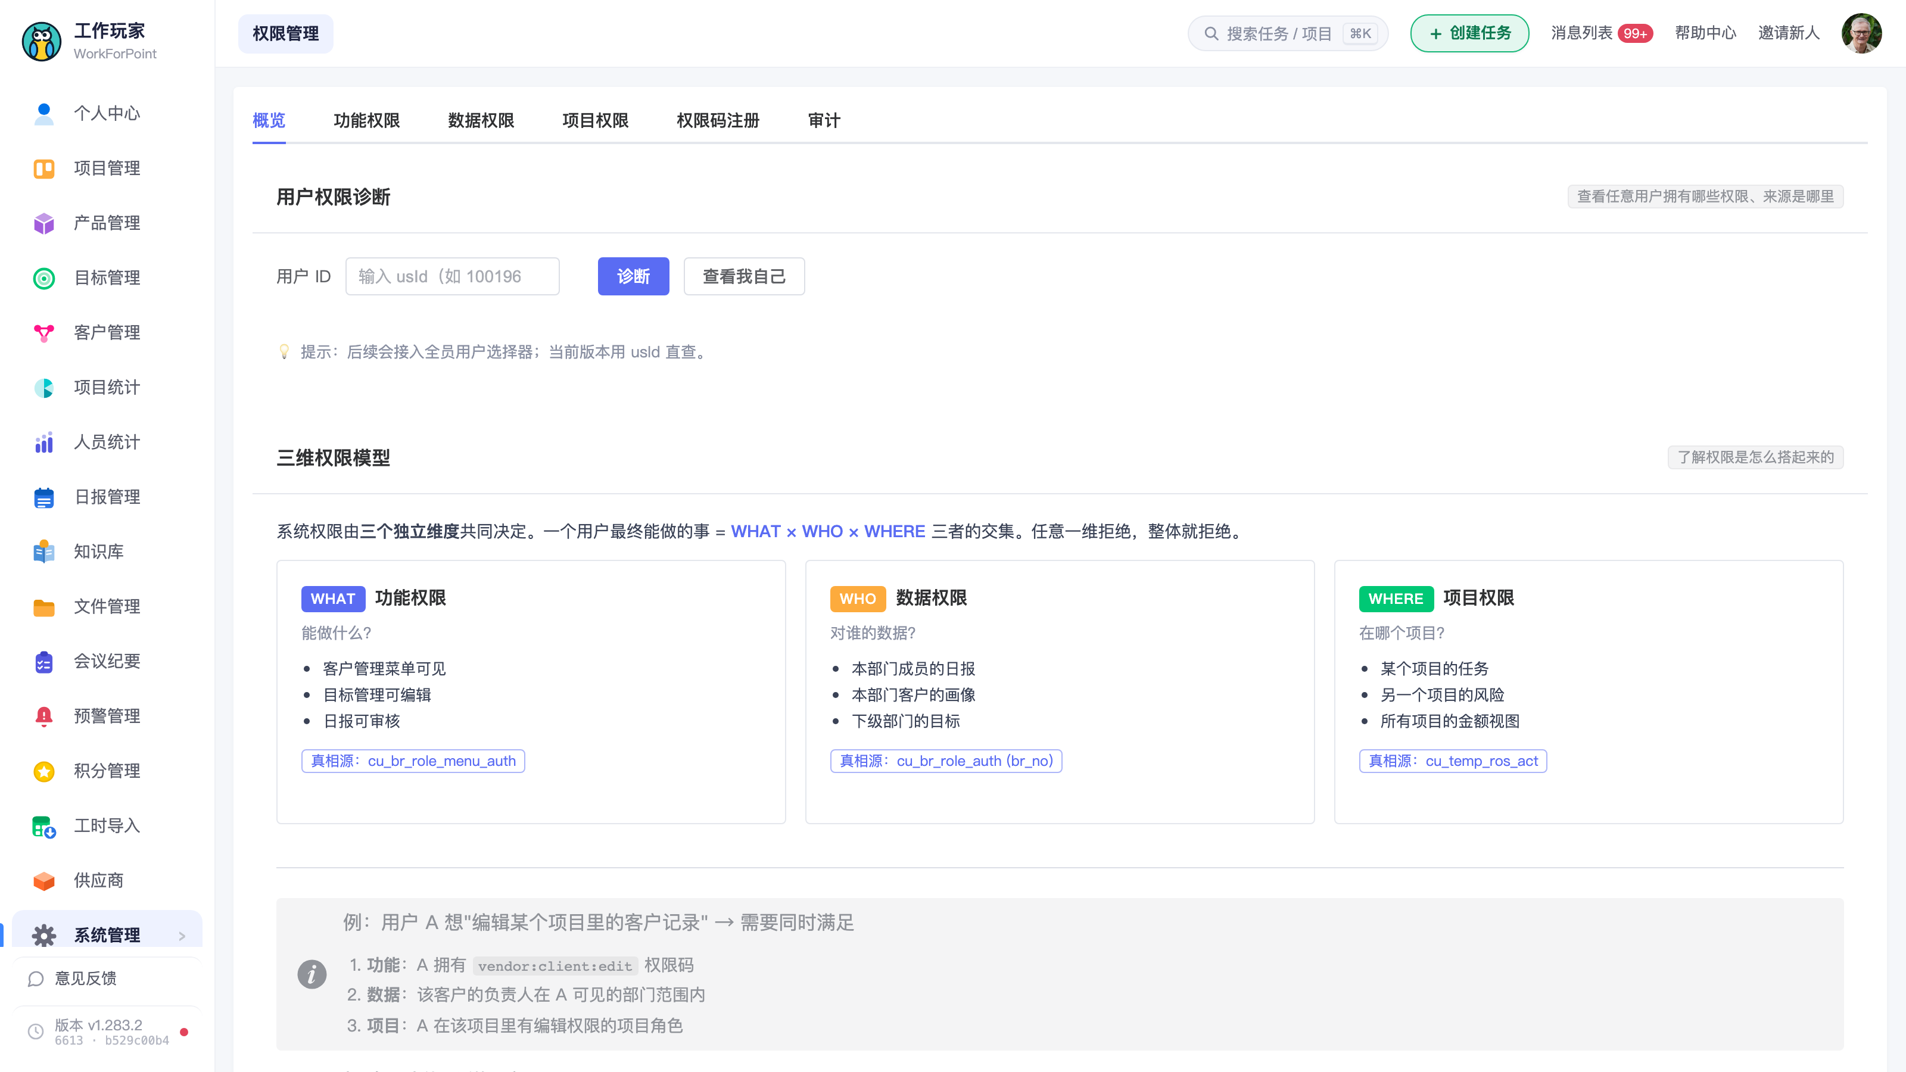The width and height of the screenshot is (1906, 1072).
Task: Click the 预警管理 red bell icon
Action: (43, 716)
